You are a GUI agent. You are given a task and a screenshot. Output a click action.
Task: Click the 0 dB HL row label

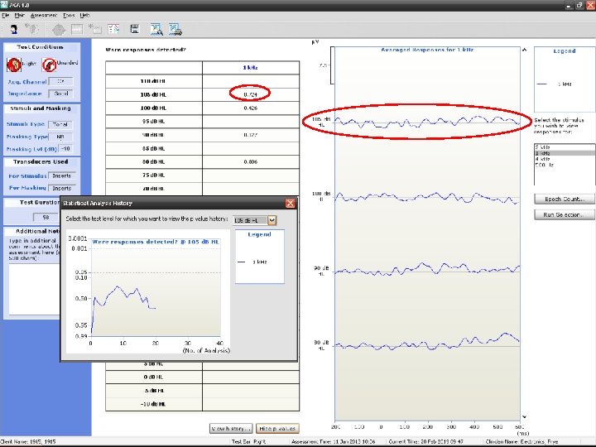click(154, 377)
